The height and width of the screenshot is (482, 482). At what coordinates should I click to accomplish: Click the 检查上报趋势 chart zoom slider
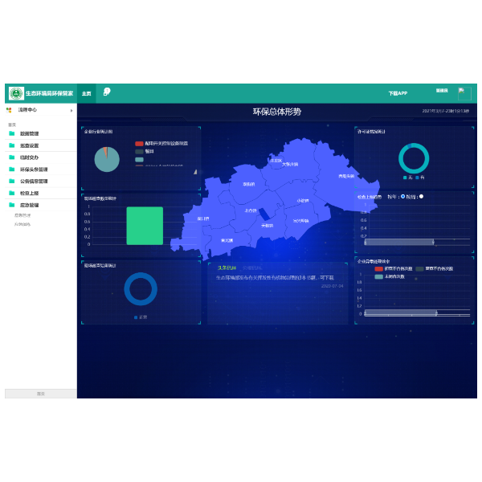click(399, 242)
